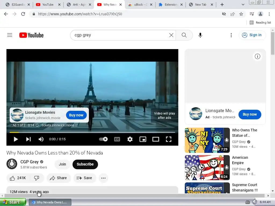Run search with magnifier button

[184, 35]
